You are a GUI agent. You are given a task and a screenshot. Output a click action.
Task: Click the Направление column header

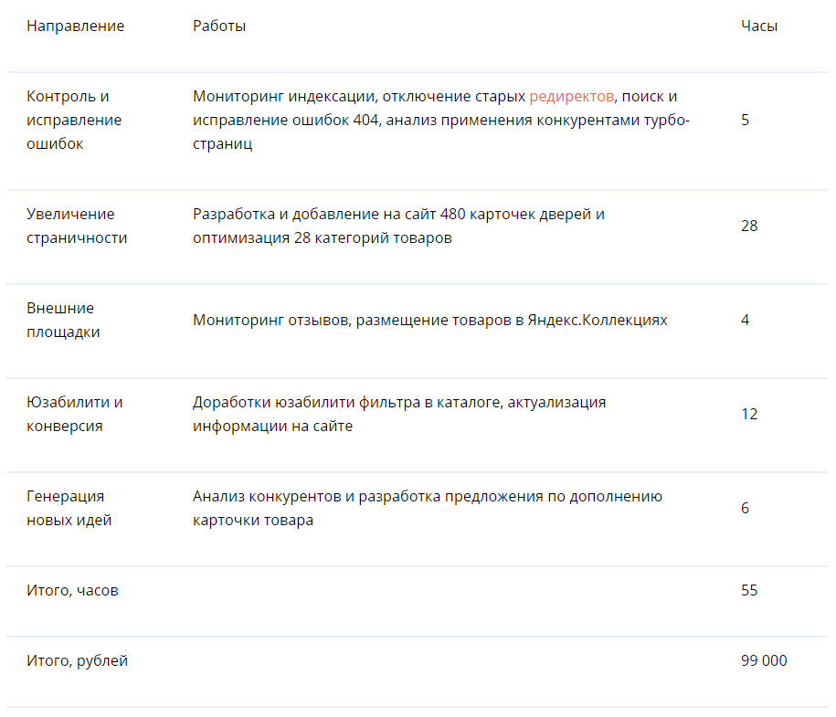pyautogui.click(x=75, y=26)
